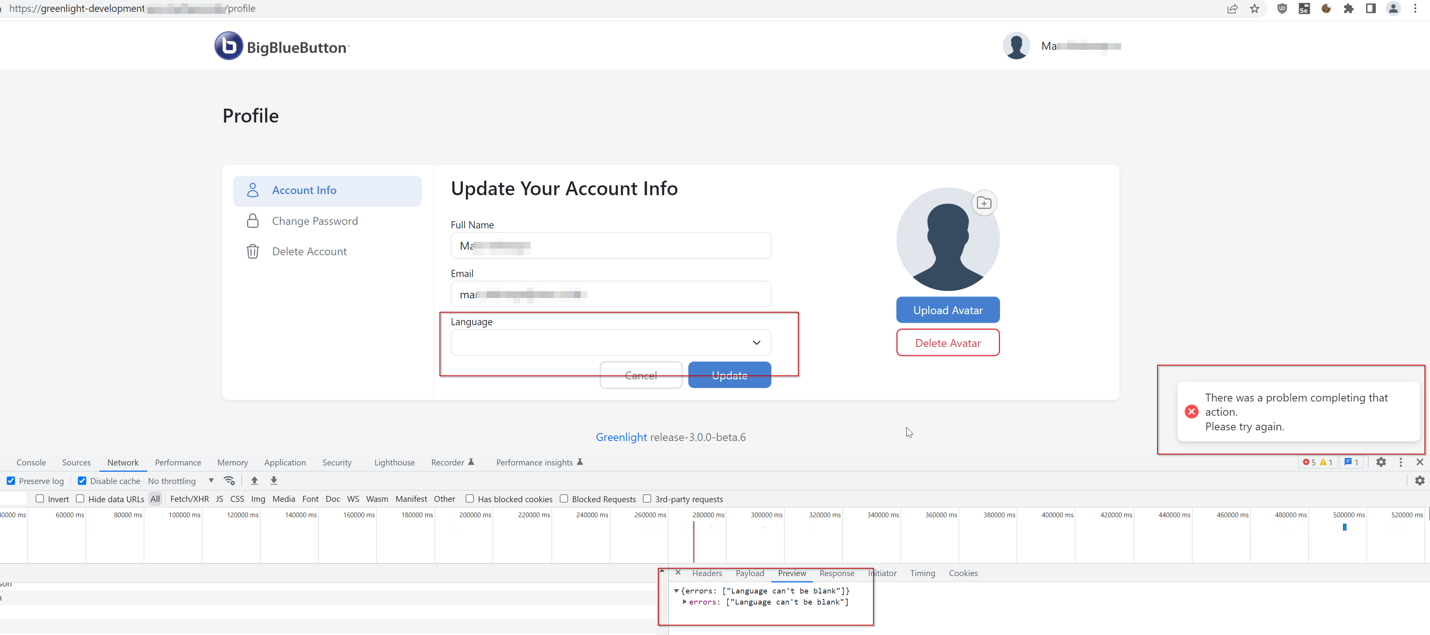Check Blocked Requests option
1430x635 pixels.
click(x=564, y=499)
